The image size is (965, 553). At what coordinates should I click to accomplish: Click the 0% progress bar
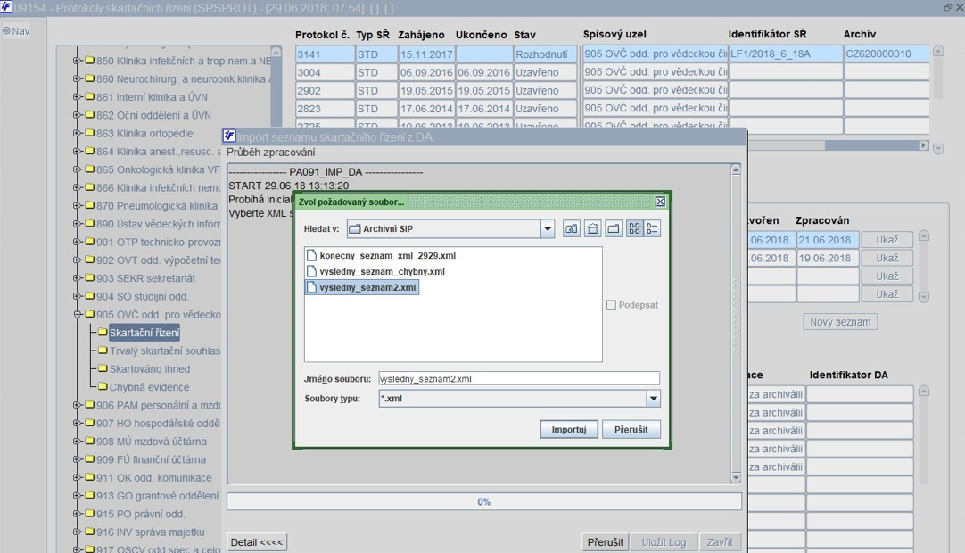483,502
